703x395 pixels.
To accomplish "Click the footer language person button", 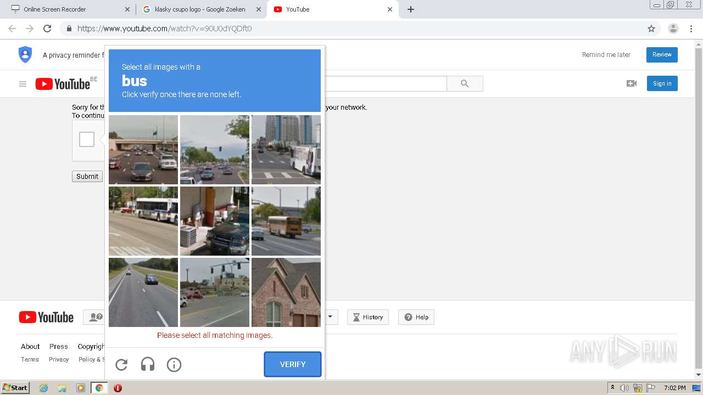I will point(94,317).
